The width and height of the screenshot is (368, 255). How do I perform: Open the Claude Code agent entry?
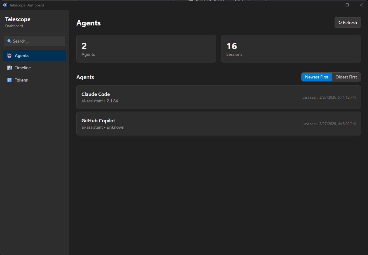coord(218,97)
